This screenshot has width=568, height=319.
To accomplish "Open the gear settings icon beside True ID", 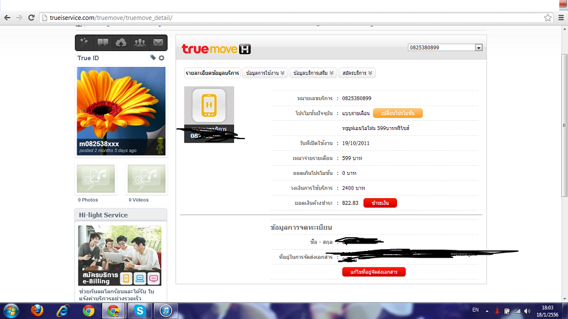I will 161,58.
